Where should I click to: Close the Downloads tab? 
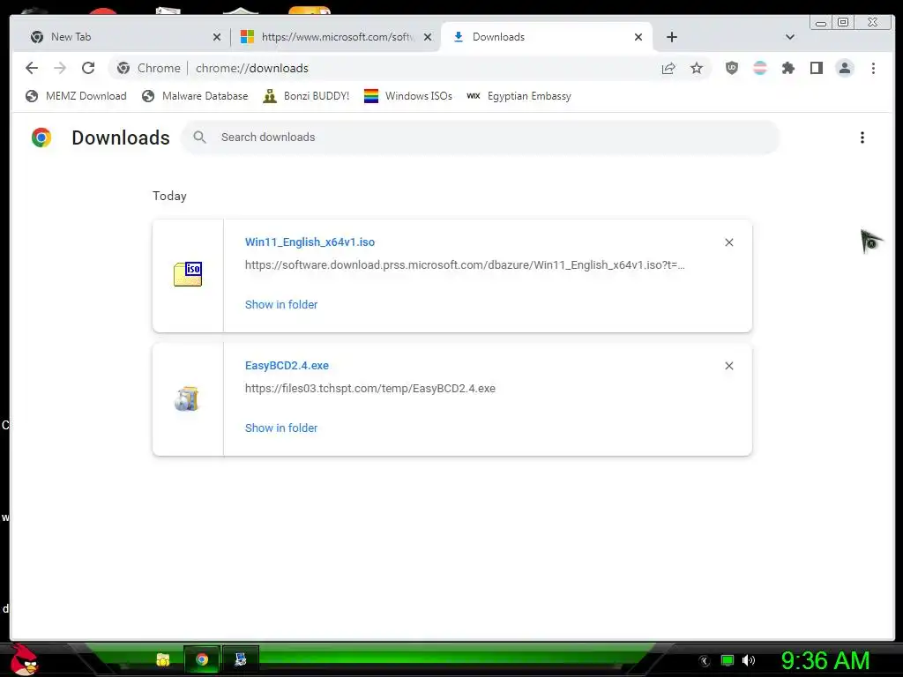click(638, 37)
